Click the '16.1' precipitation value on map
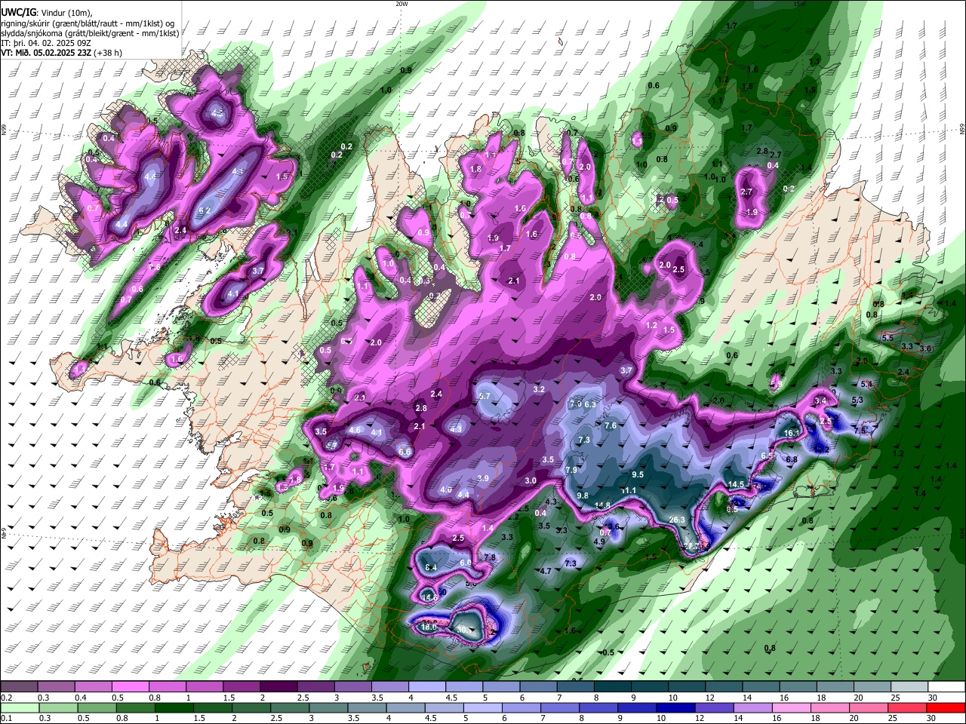The width and height of the screenshot is (966, 724). coord(792,433)
